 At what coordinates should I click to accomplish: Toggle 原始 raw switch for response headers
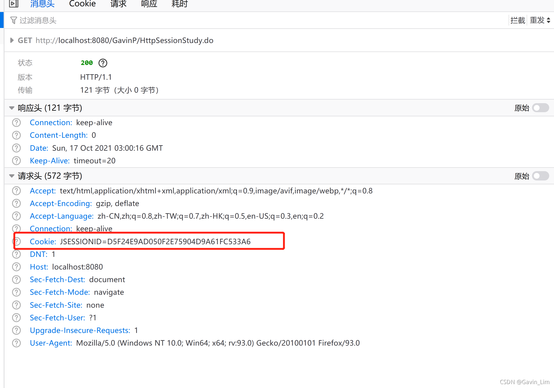point(540,108)
